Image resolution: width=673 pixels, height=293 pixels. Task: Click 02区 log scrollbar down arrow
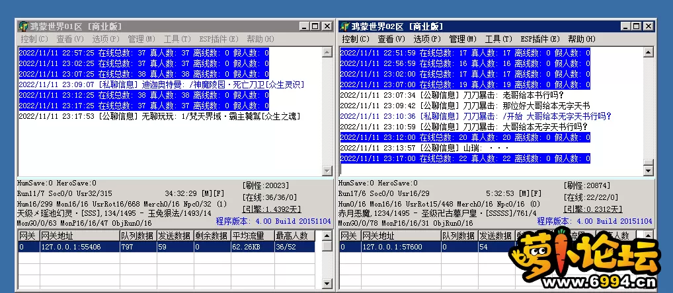(x=649, y=171)
